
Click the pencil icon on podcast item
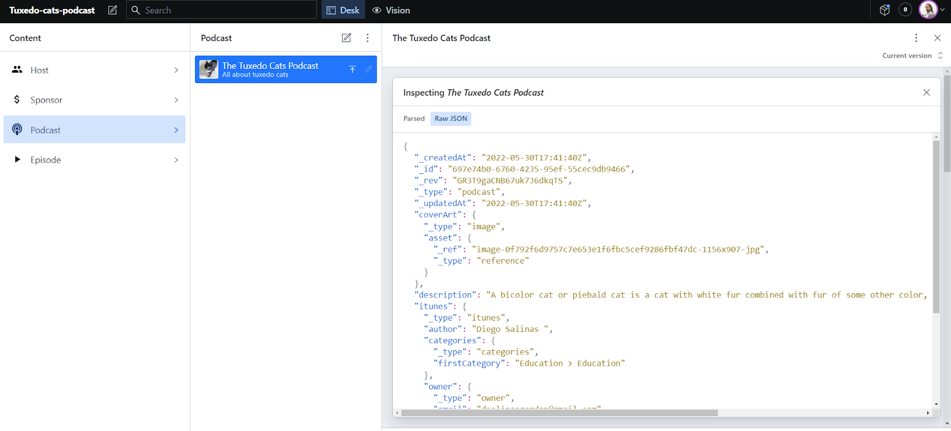(369, 69)
